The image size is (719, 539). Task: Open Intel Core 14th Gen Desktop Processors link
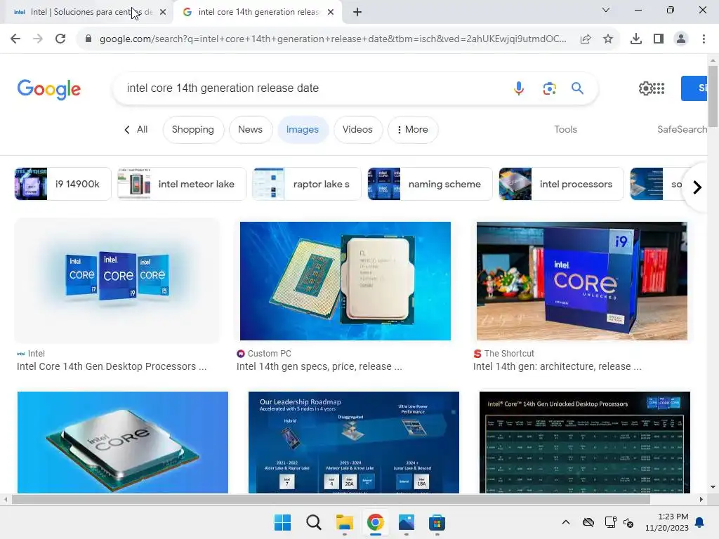112,366
